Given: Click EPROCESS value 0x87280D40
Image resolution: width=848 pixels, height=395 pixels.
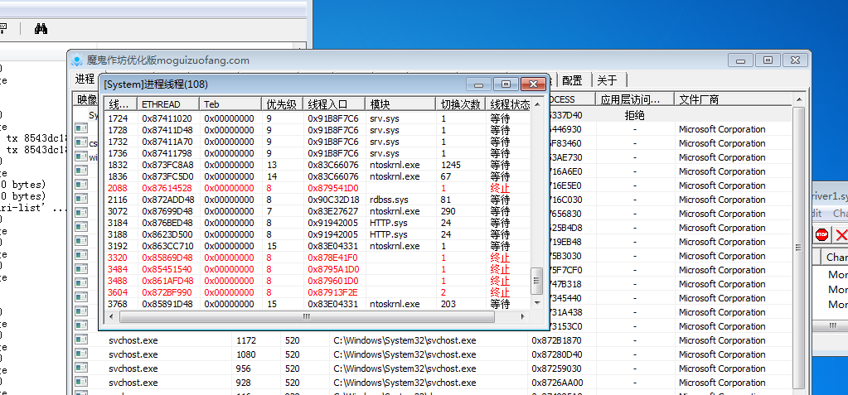Looking at the screenshot, I should click(557, 354).
